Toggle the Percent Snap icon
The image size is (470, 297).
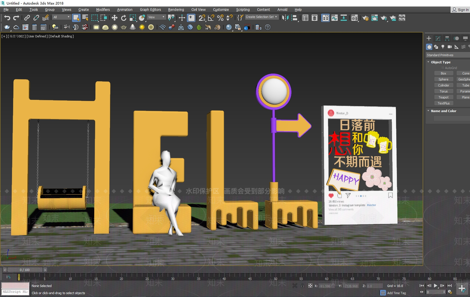coord(220,18)
